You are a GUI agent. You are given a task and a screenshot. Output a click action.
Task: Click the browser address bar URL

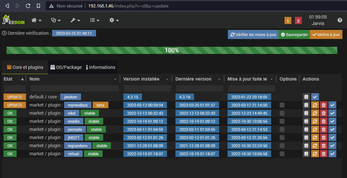(128, 6)
